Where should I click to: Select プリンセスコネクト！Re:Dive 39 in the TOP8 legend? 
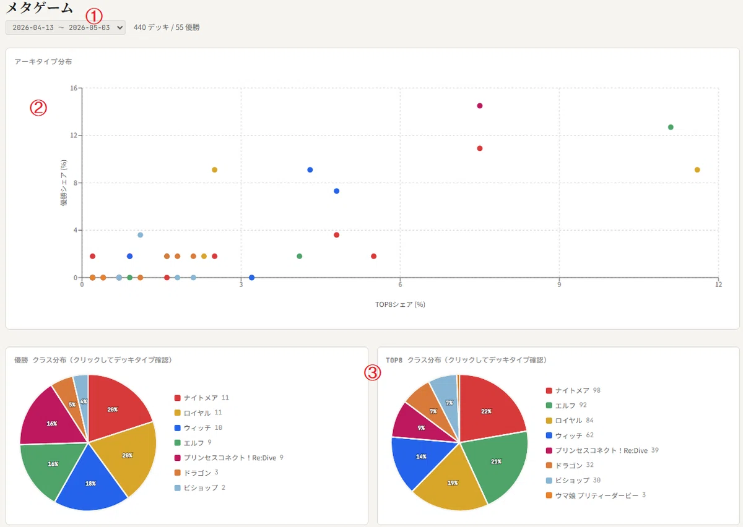[602, 450]
